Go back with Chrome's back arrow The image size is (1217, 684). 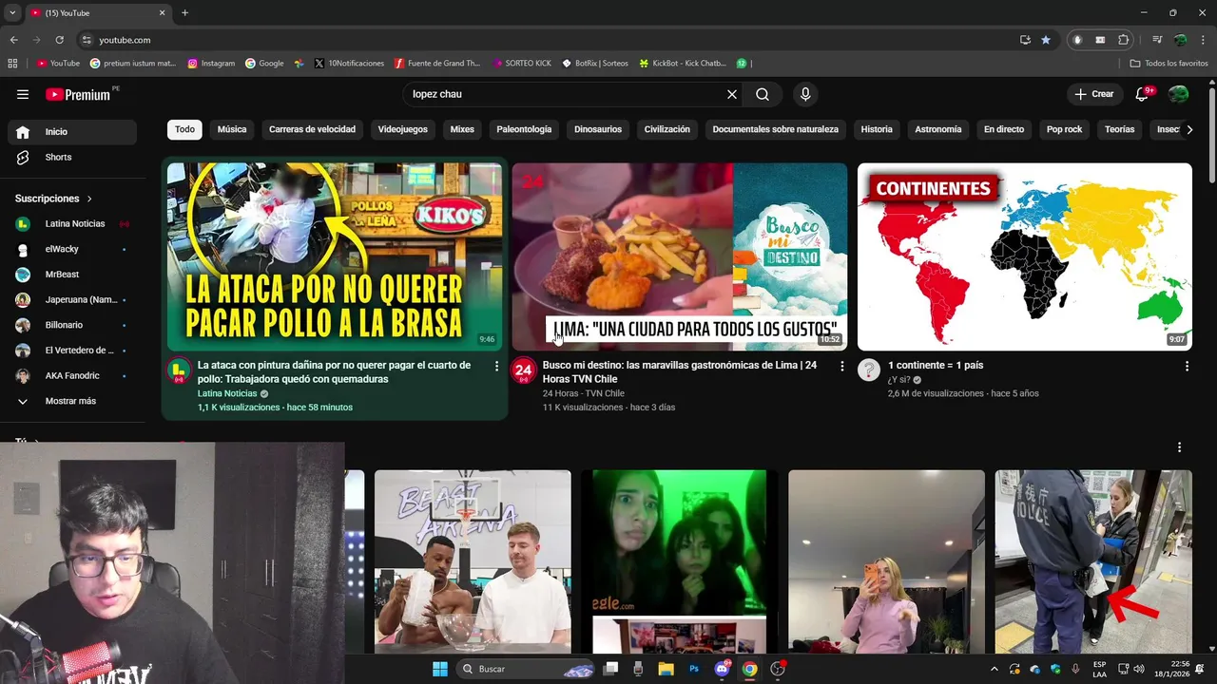pyautogui.click(x=14, y=40)
